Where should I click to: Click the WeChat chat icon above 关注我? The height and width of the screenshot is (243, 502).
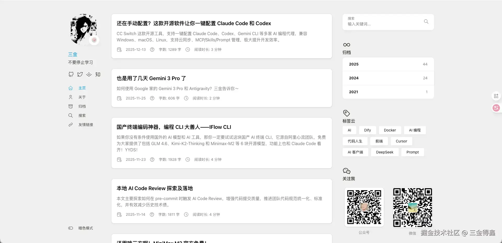(x=347, y=171)
